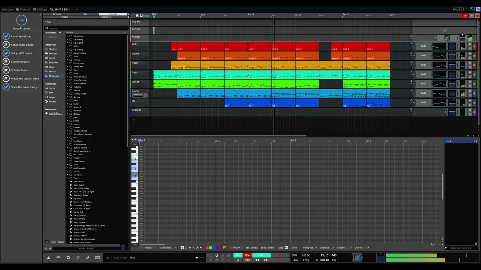Click the undo icon at bottom left
The height and width of the screenshot is (270, 481).
click(68, 258)
